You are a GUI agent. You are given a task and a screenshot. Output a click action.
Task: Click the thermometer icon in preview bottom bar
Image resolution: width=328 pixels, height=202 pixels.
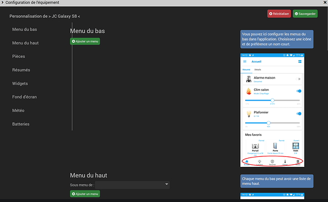tap(285, 161)
